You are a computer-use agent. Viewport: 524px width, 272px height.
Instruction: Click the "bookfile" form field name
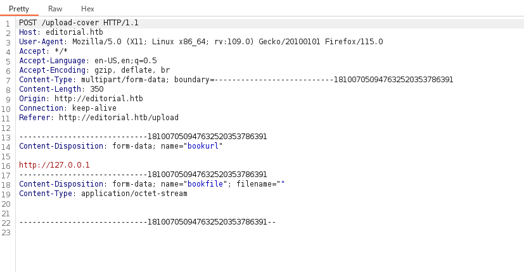coord(205,184)
